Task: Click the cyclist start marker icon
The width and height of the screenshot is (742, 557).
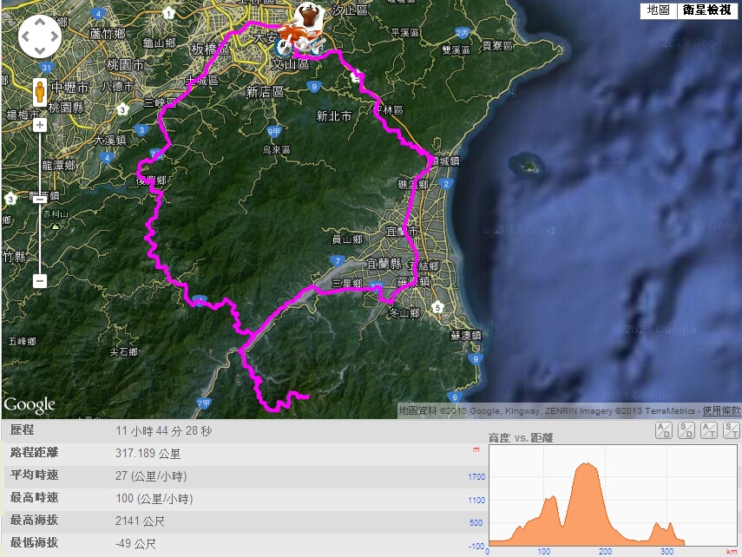Action: point(303,29)
